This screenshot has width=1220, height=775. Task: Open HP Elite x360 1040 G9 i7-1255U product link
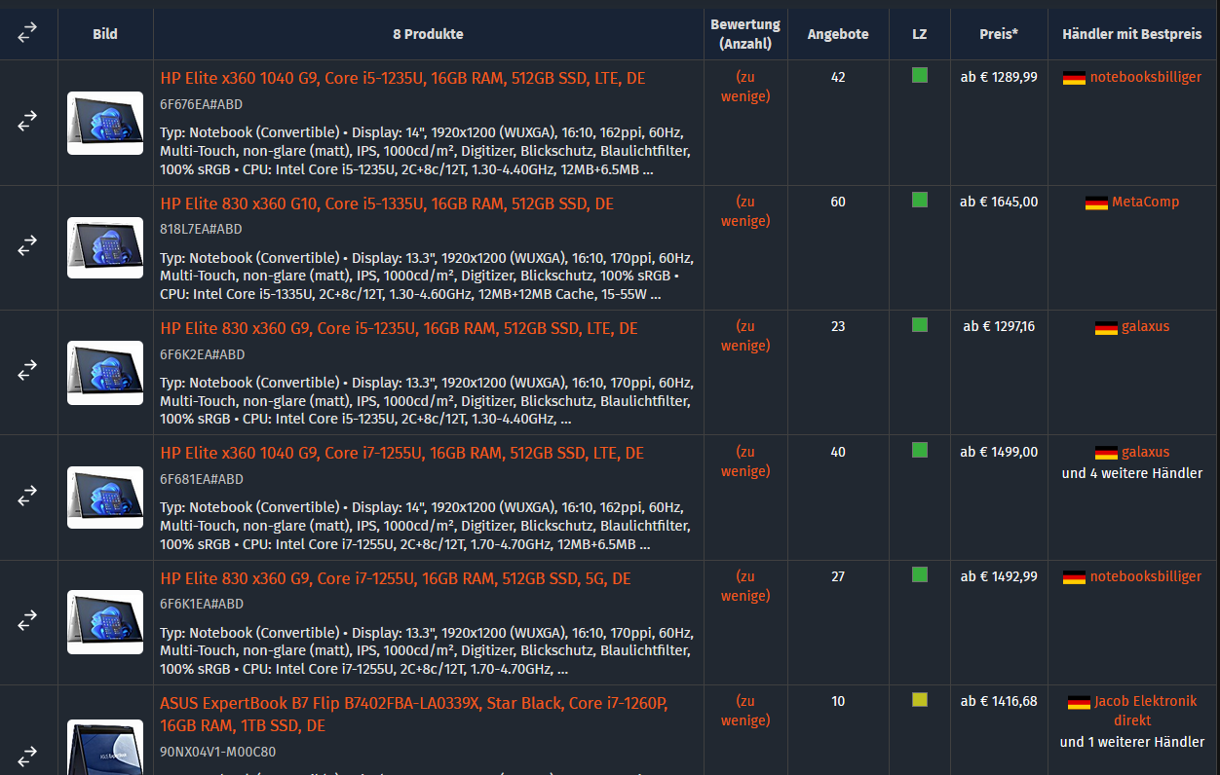[402, 453]
